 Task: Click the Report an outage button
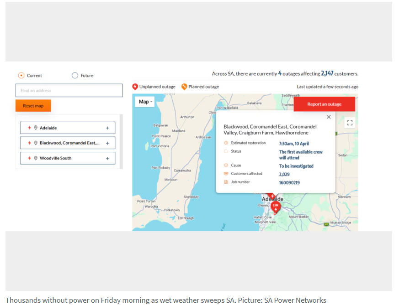point(324,104)
